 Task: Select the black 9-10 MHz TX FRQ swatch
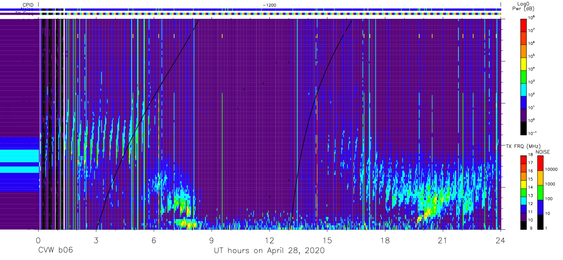click(x=524, y=224)
